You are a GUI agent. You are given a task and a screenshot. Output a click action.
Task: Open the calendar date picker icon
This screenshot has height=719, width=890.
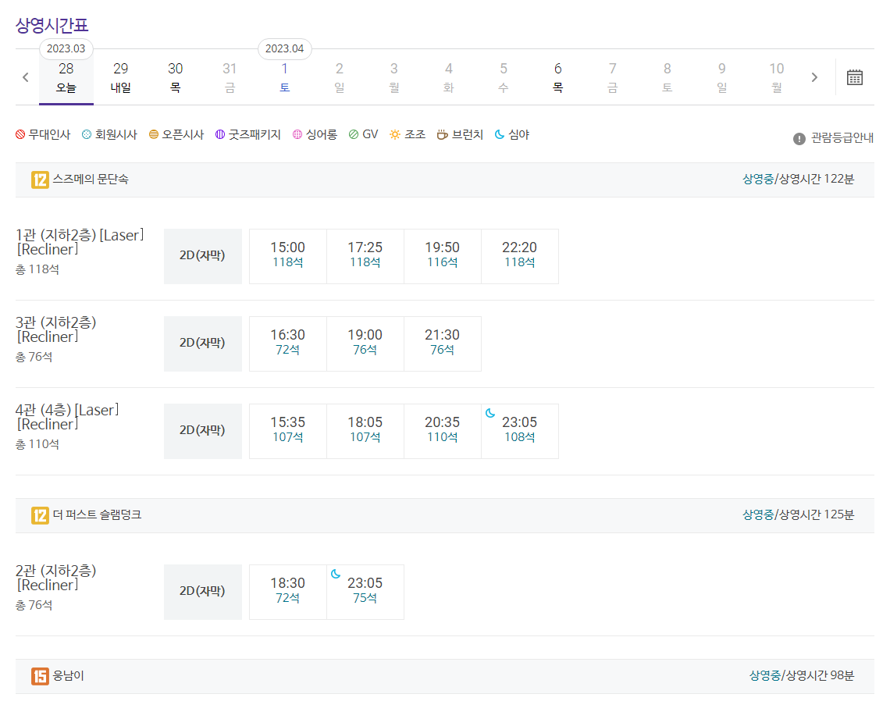click(854, 77)
